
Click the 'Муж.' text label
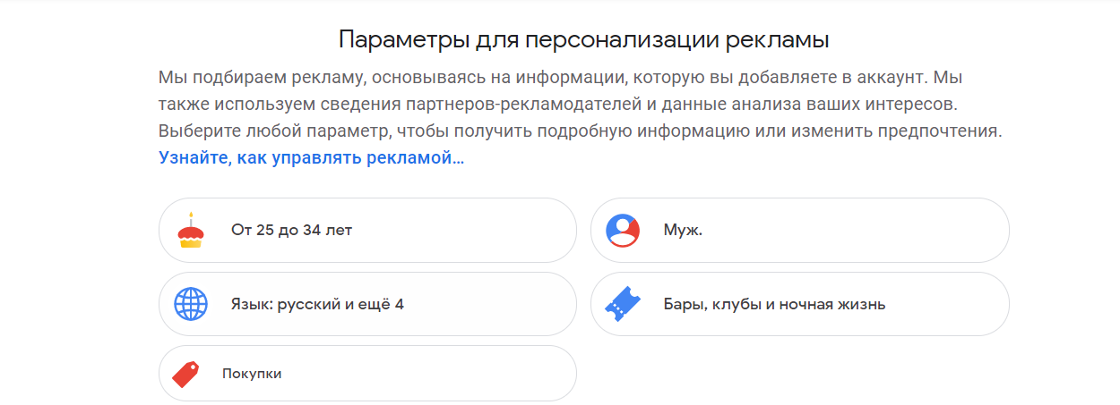(683, 231)
